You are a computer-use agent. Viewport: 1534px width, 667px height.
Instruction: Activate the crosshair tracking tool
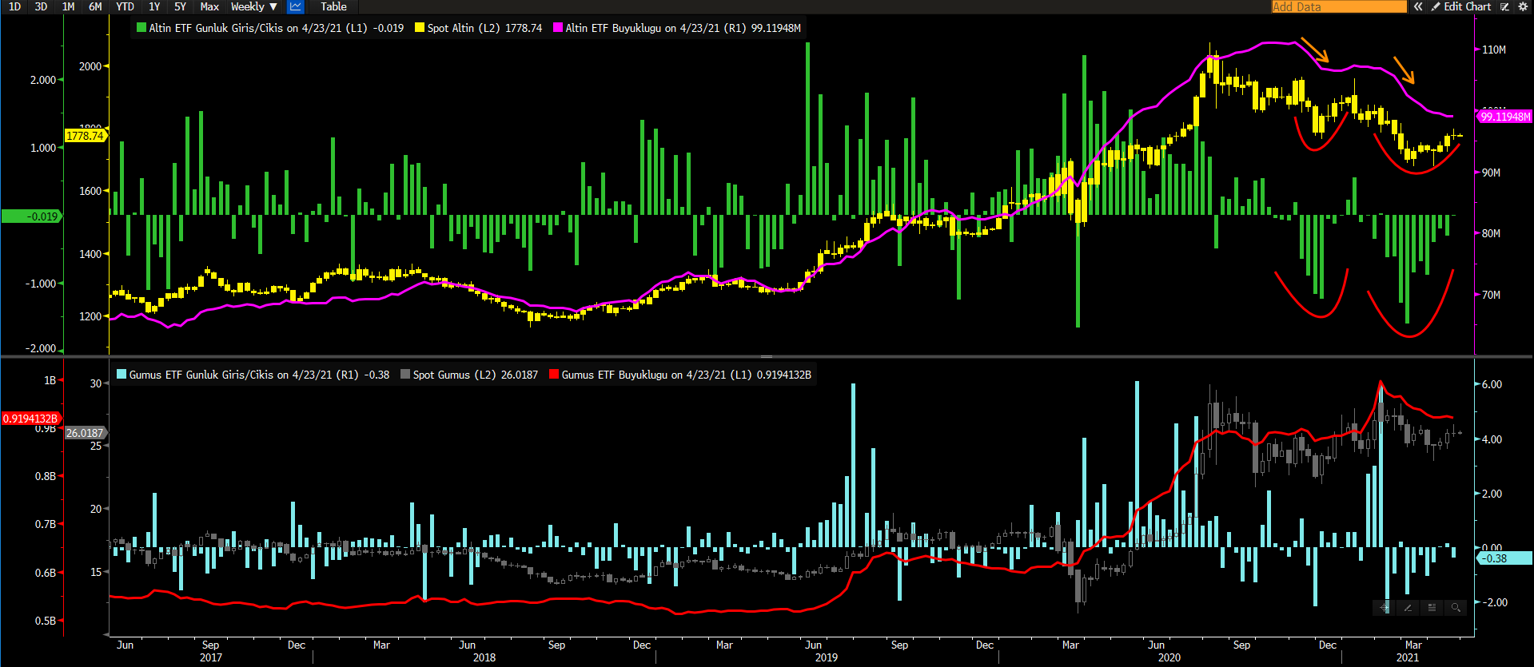click(1385, 608)
